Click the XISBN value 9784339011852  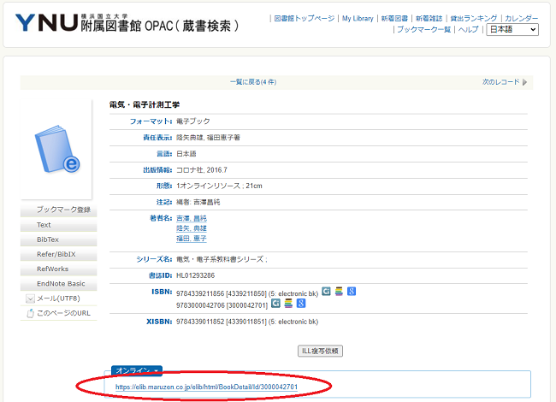(200, 322)
